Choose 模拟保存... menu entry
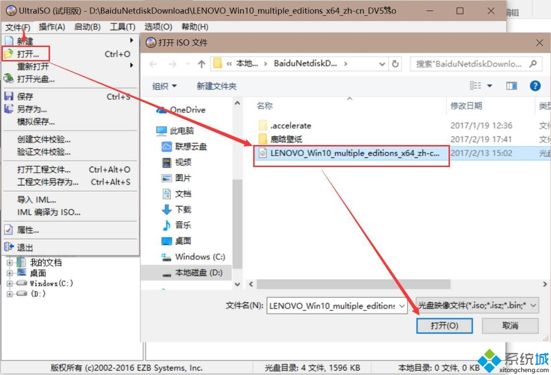The image size is (551, 375). pos(70,121)
